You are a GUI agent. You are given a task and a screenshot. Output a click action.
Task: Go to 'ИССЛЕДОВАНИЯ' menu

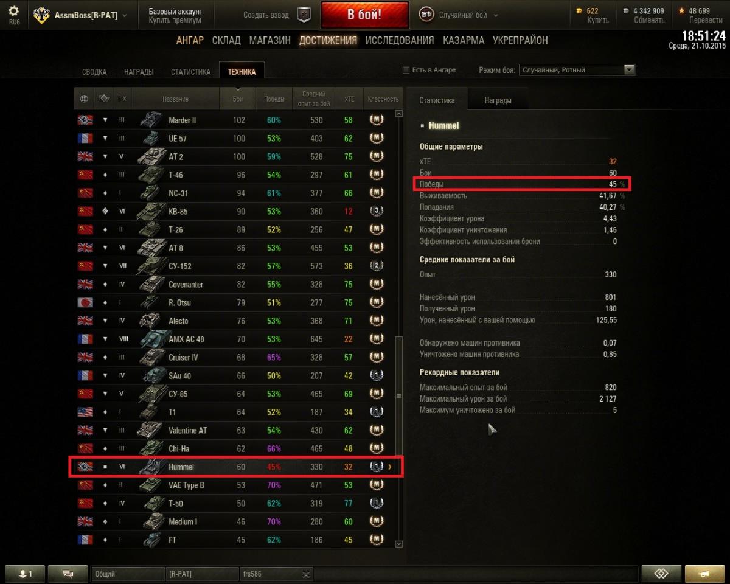[x=400, y=40]
